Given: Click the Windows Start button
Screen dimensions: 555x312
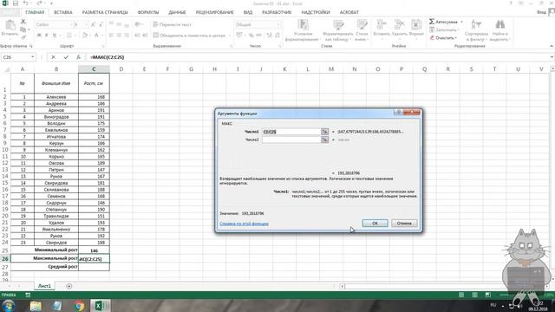Looking at the screenshot, I should 8,305.
